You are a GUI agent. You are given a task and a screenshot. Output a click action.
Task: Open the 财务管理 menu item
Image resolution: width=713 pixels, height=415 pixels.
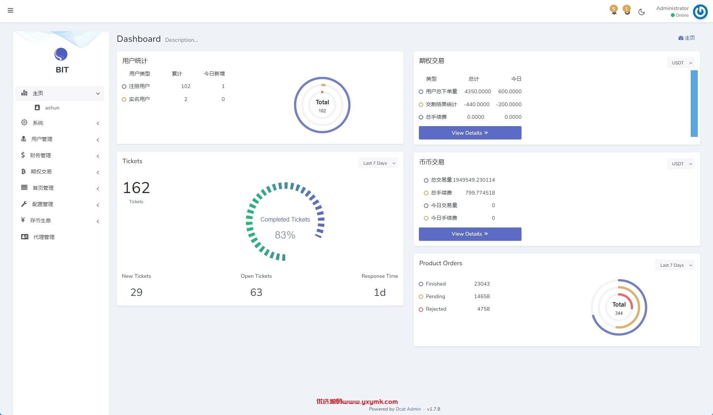(60, 155)
